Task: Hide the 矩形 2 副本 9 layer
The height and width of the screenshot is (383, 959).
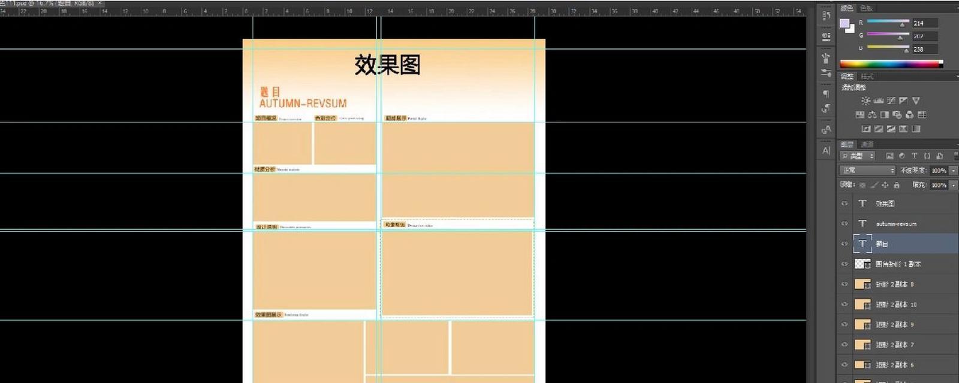Action: pyautogui.click(x=845, y=324)
